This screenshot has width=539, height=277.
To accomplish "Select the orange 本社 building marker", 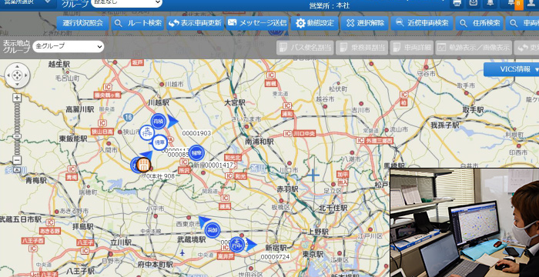I will pos(143,165).
